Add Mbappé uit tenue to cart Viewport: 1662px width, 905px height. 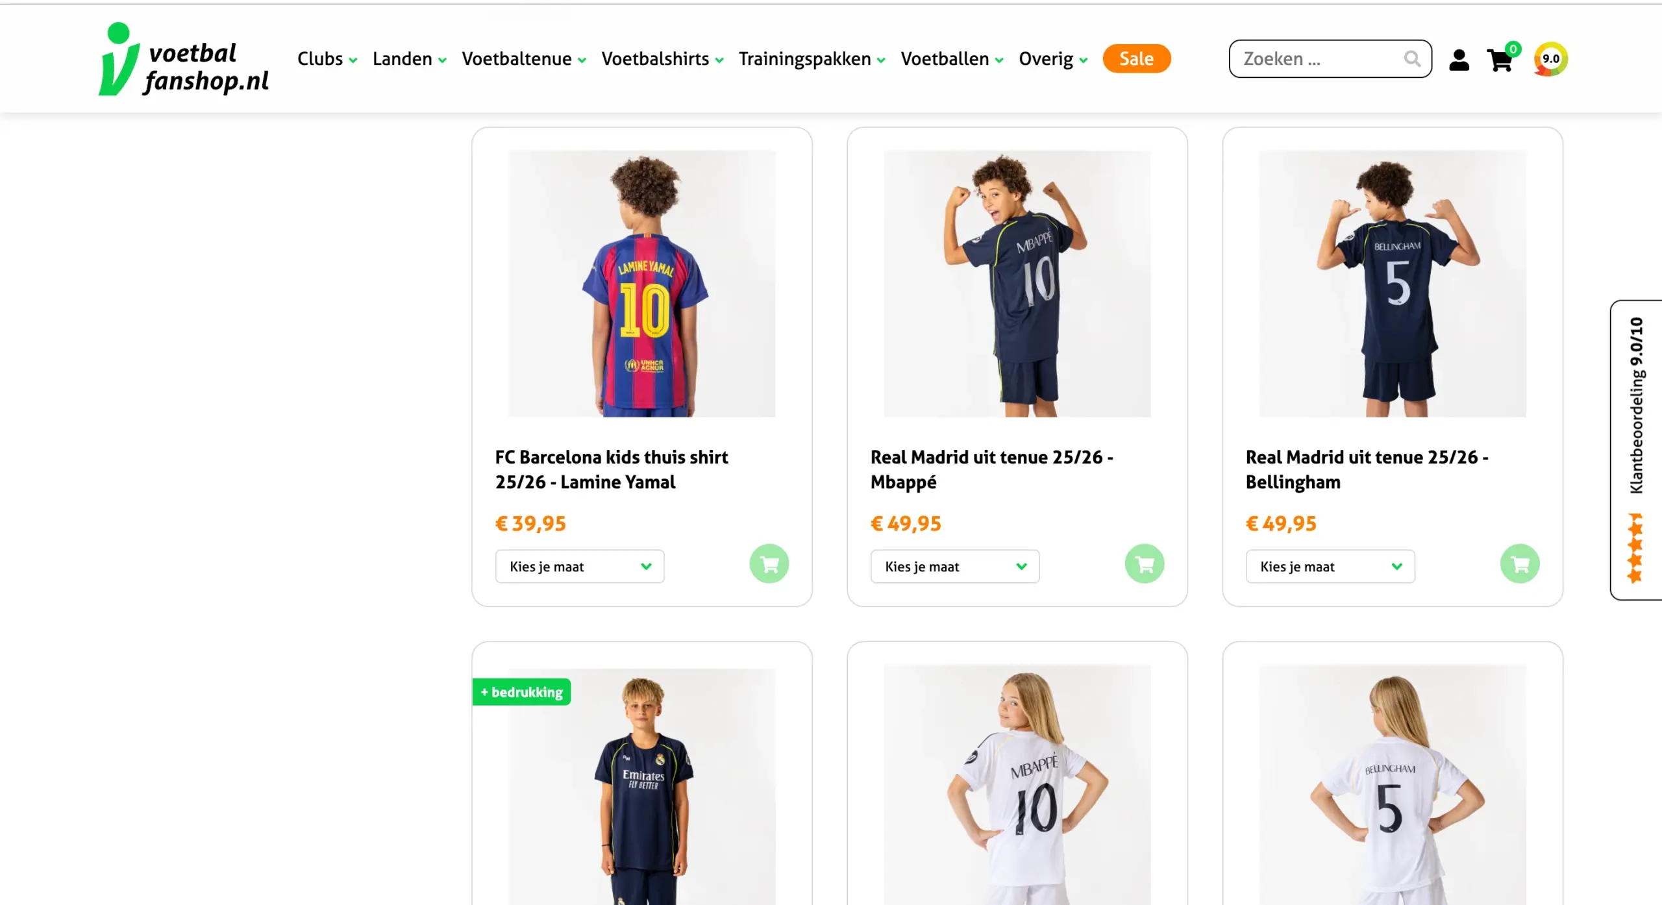1145,564
